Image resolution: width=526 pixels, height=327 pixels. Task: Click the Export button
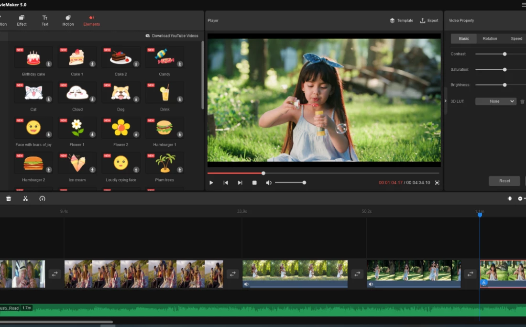tap(429, 21)
